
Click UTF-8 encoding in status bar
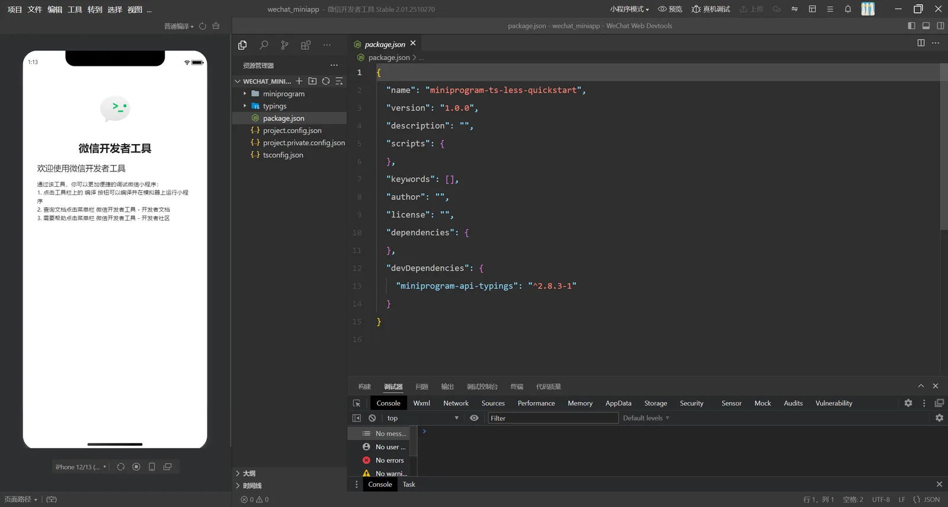(881, 499)
